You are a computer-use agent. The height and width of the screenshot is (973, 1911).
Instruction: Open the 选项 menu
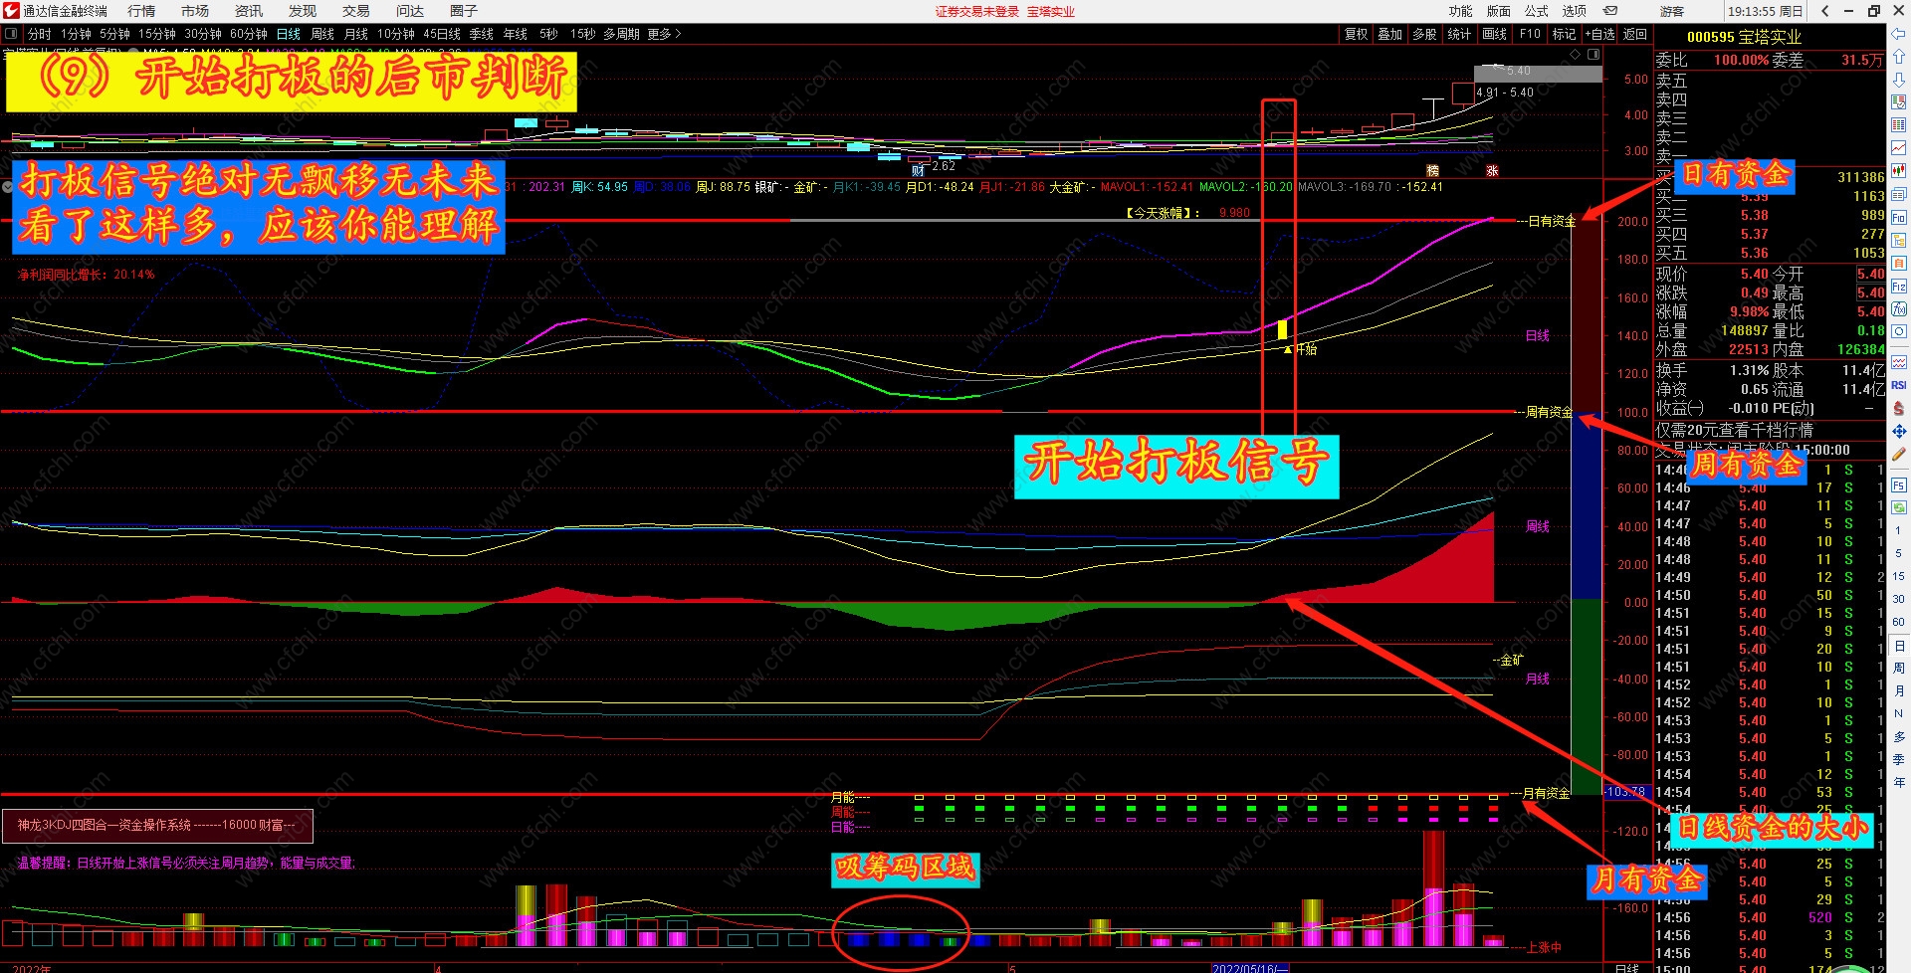pyautogui.click(x=1575, y=11)
